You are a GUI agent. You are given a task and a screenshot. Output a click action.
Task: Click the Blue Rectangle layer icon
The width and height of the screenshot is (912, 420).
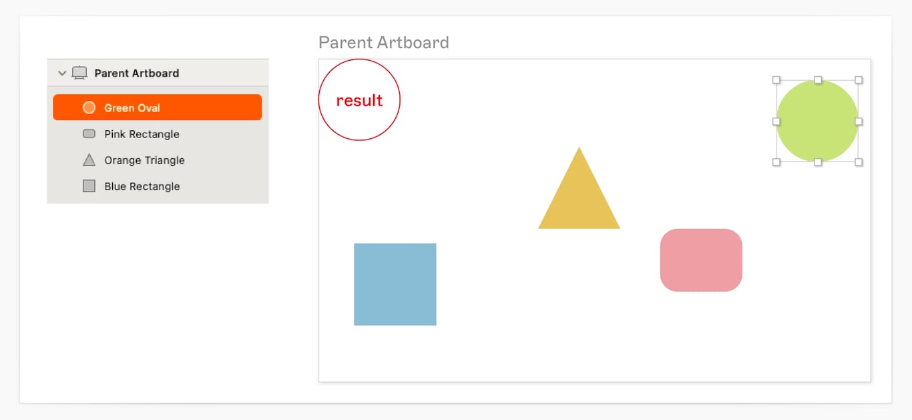[x=89, y=186]
